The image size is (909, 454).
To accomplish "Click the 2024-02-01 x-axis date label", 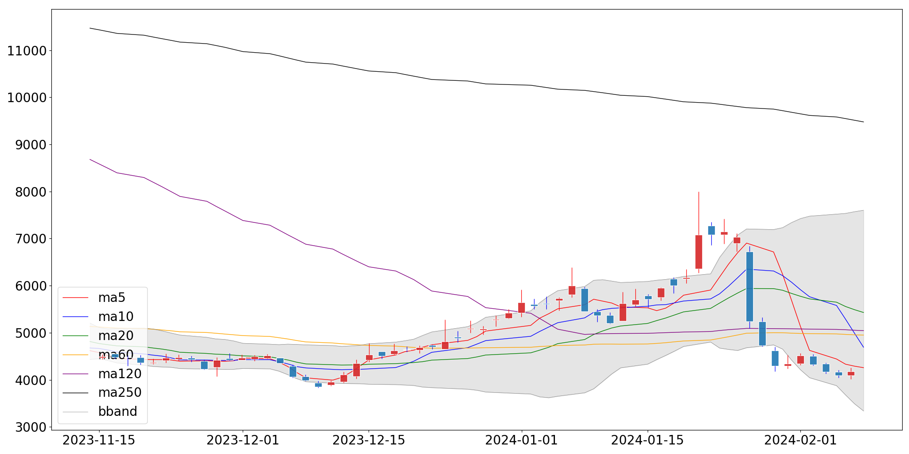I will point(800,440).
